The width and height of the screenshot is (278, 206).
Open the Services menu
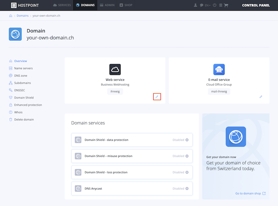[x=62, y=5]
